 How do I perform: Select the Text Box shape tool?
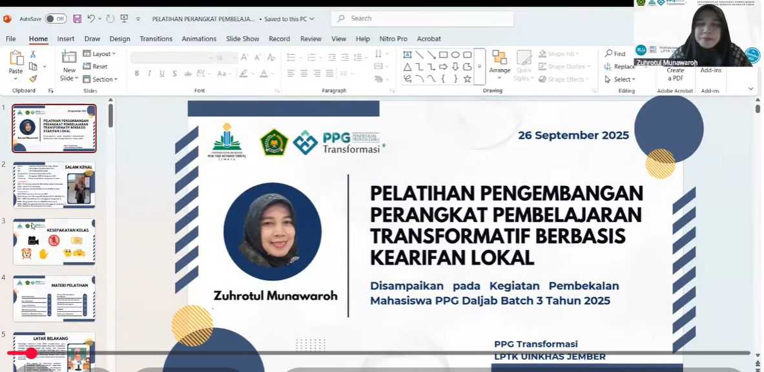pos(408,55)
